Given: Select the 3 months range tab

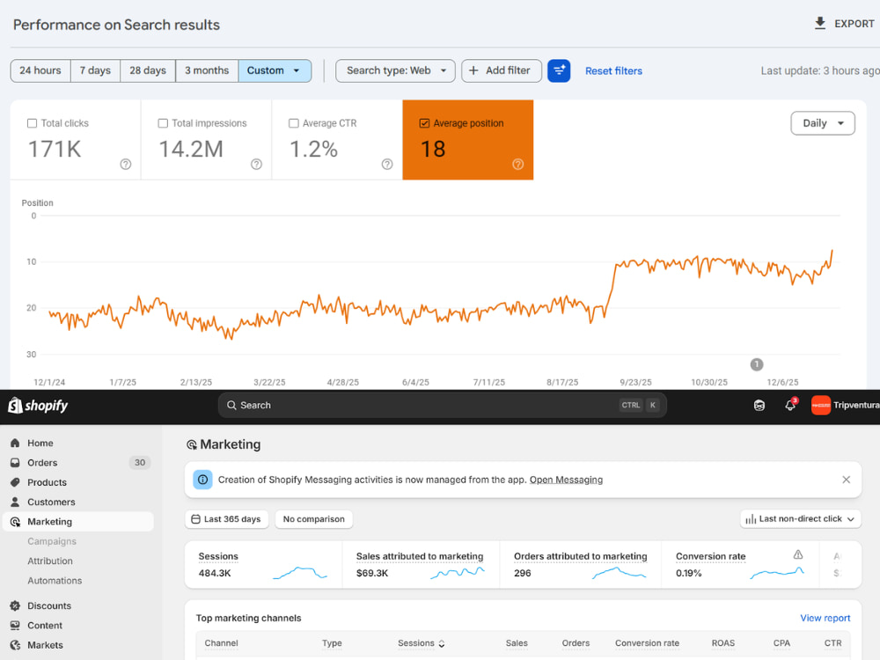Looking at the screenshot, I should (x=207, y=70).
